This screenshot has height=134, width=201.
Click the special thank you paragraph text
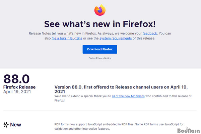123,98
